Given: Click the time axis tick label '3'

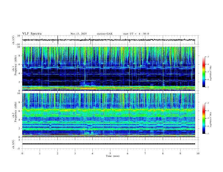Looking at the screenshot, I should click(x=75, y=153).
